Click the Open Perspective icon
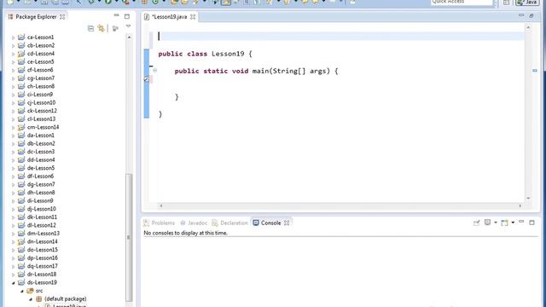The width and height of the screenshot is (546, 307). (x=506, y=2)
